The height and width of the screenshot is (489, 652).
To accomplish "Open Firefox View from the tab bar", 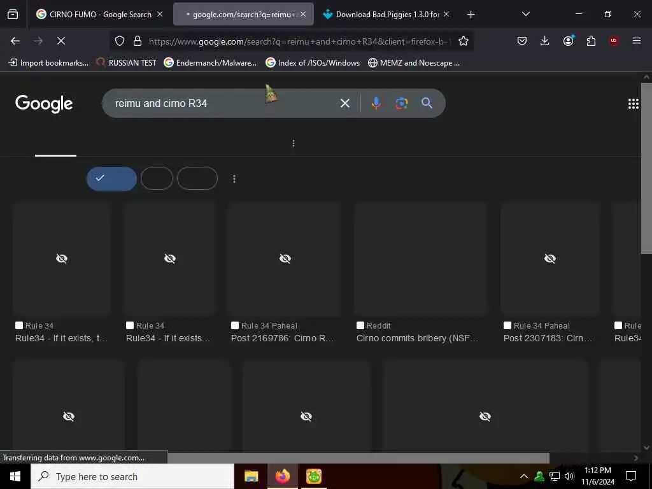I will coord(13,15).
